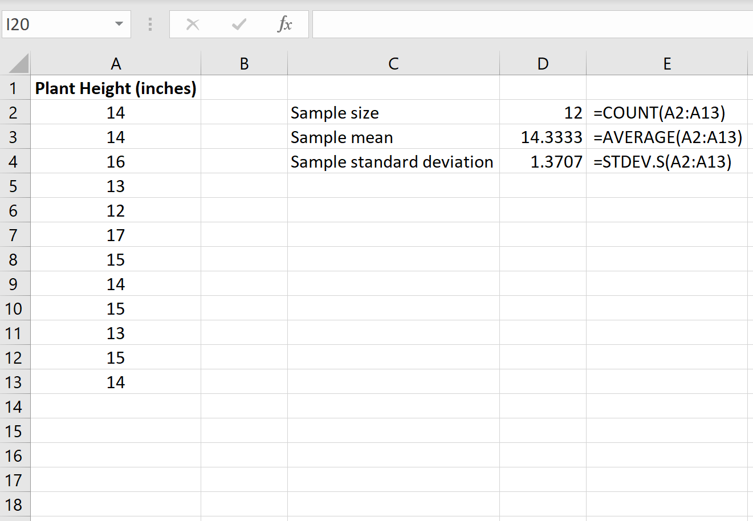Select column D header
Image resolution: width=753 pixels, height=521 pixels.
click(543, 63)
